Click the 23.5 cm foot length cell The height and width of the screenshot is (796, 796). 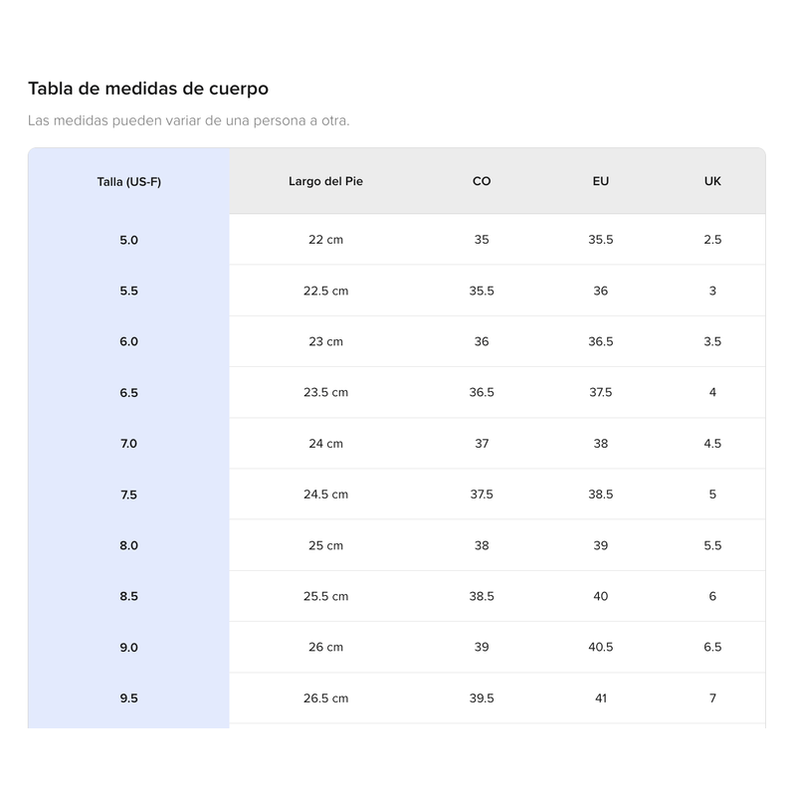[325, 393]
